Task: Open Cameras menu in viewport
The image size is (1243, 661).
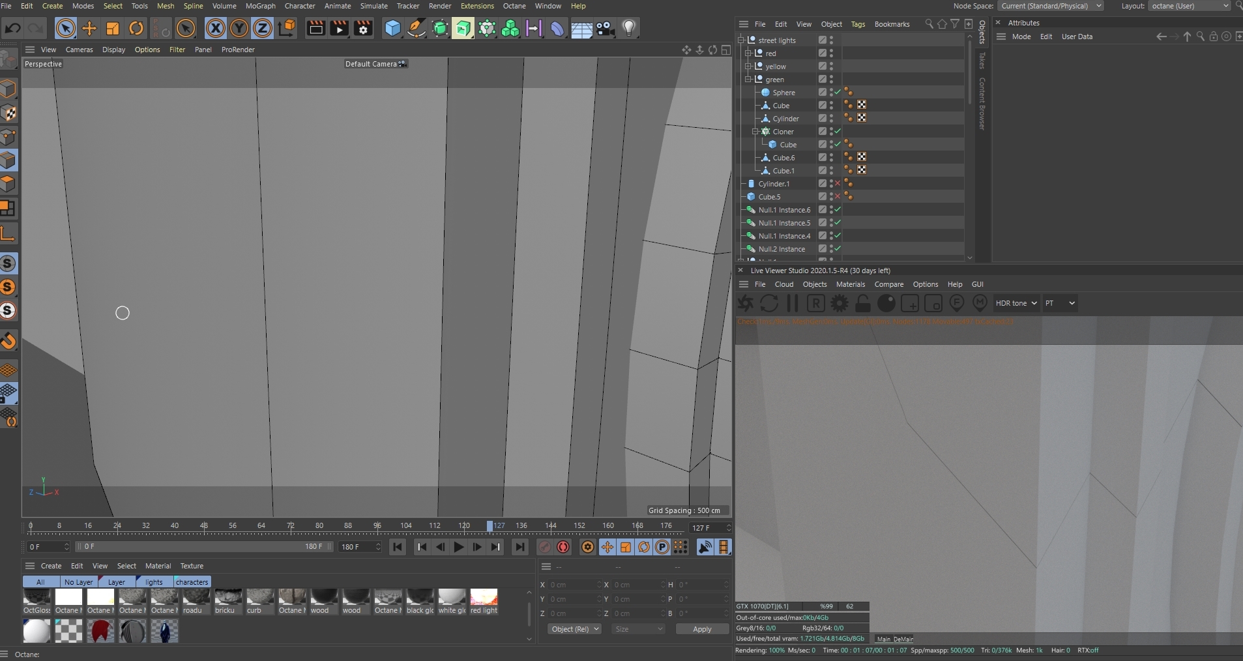Action: coord(79,50)
